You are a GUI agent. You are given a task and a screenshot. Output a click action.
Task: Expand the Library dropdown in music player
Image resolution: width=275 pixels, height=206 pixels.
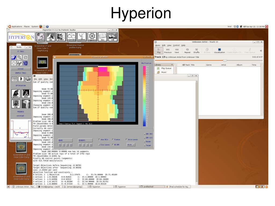(172, 65)
